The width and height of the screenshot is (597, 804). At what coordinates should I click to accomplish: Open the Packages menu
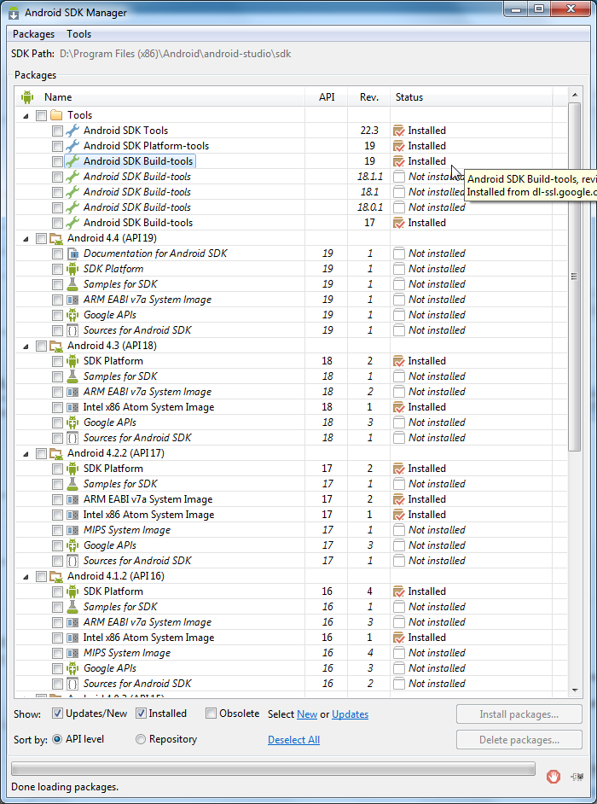(33, 34)
